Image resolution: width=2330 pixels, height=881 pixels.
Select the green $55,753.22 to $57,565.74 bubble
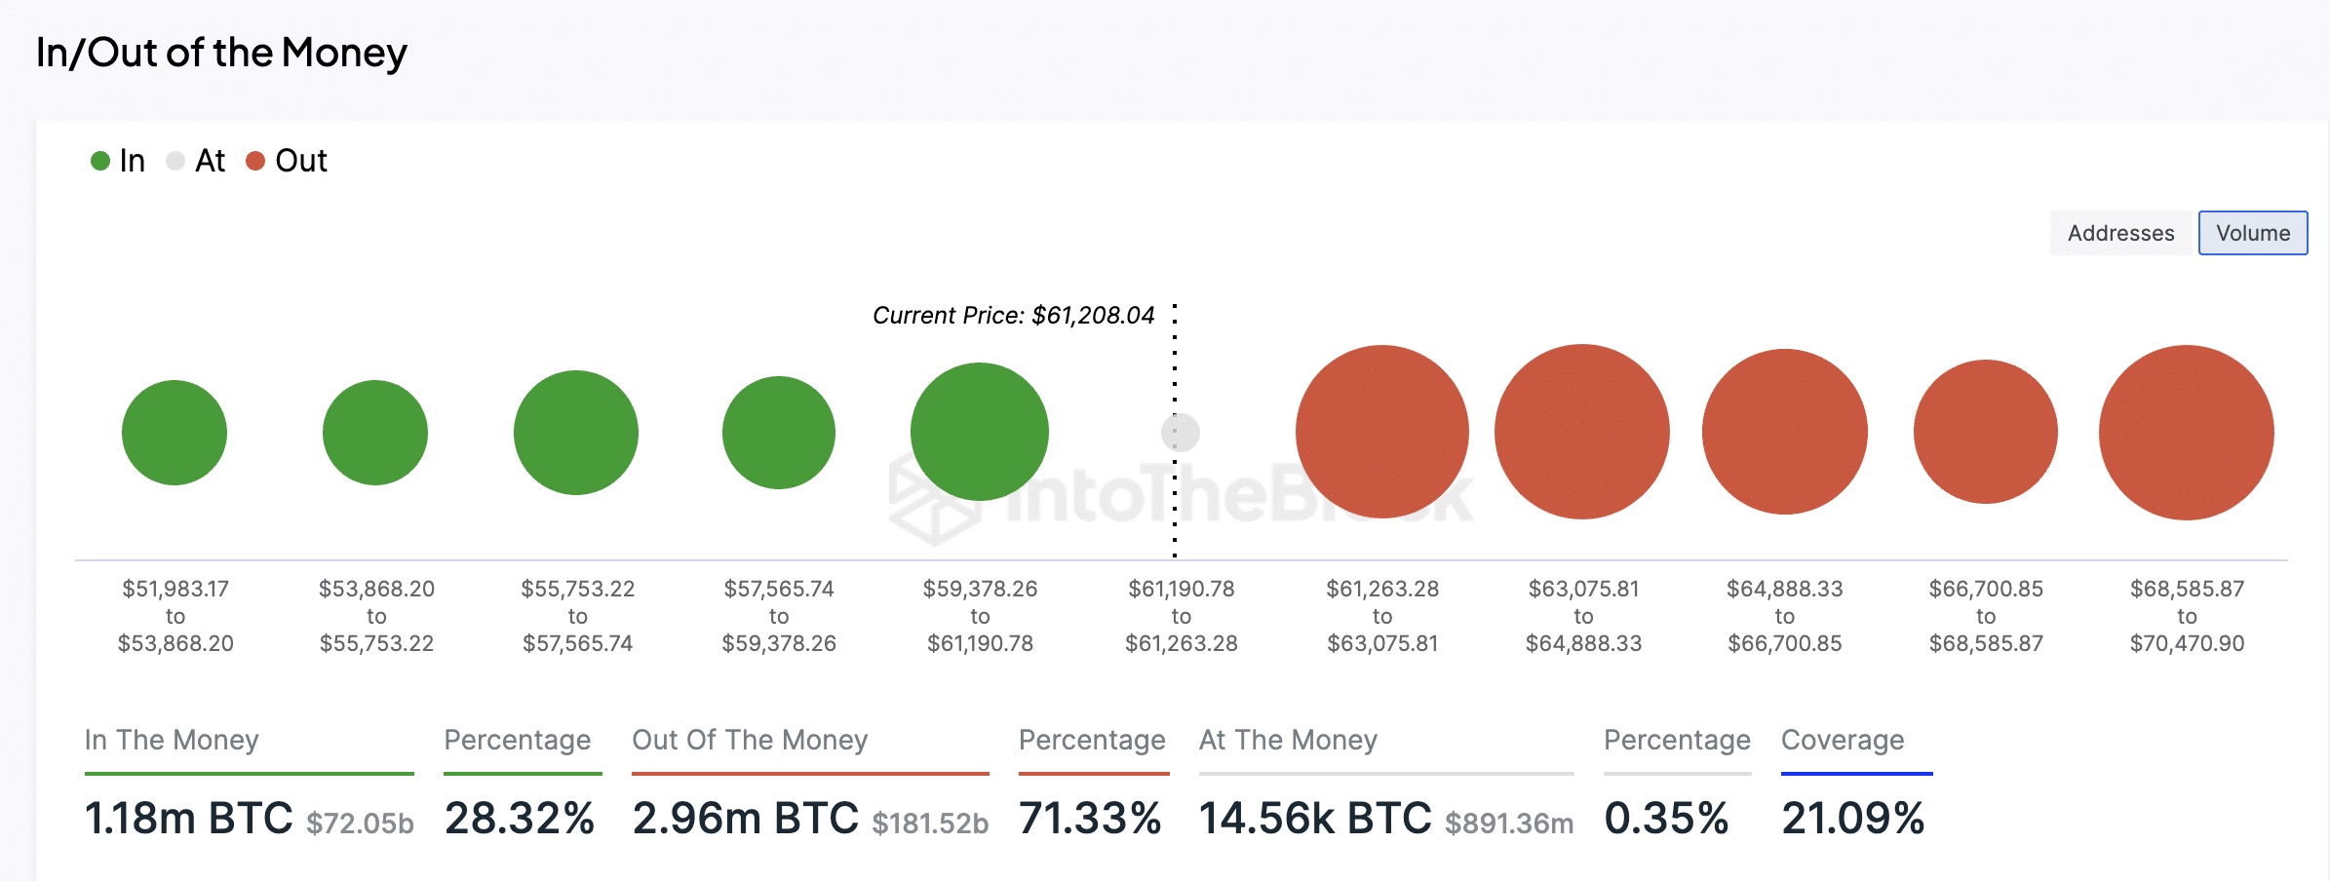click(576, 433)
